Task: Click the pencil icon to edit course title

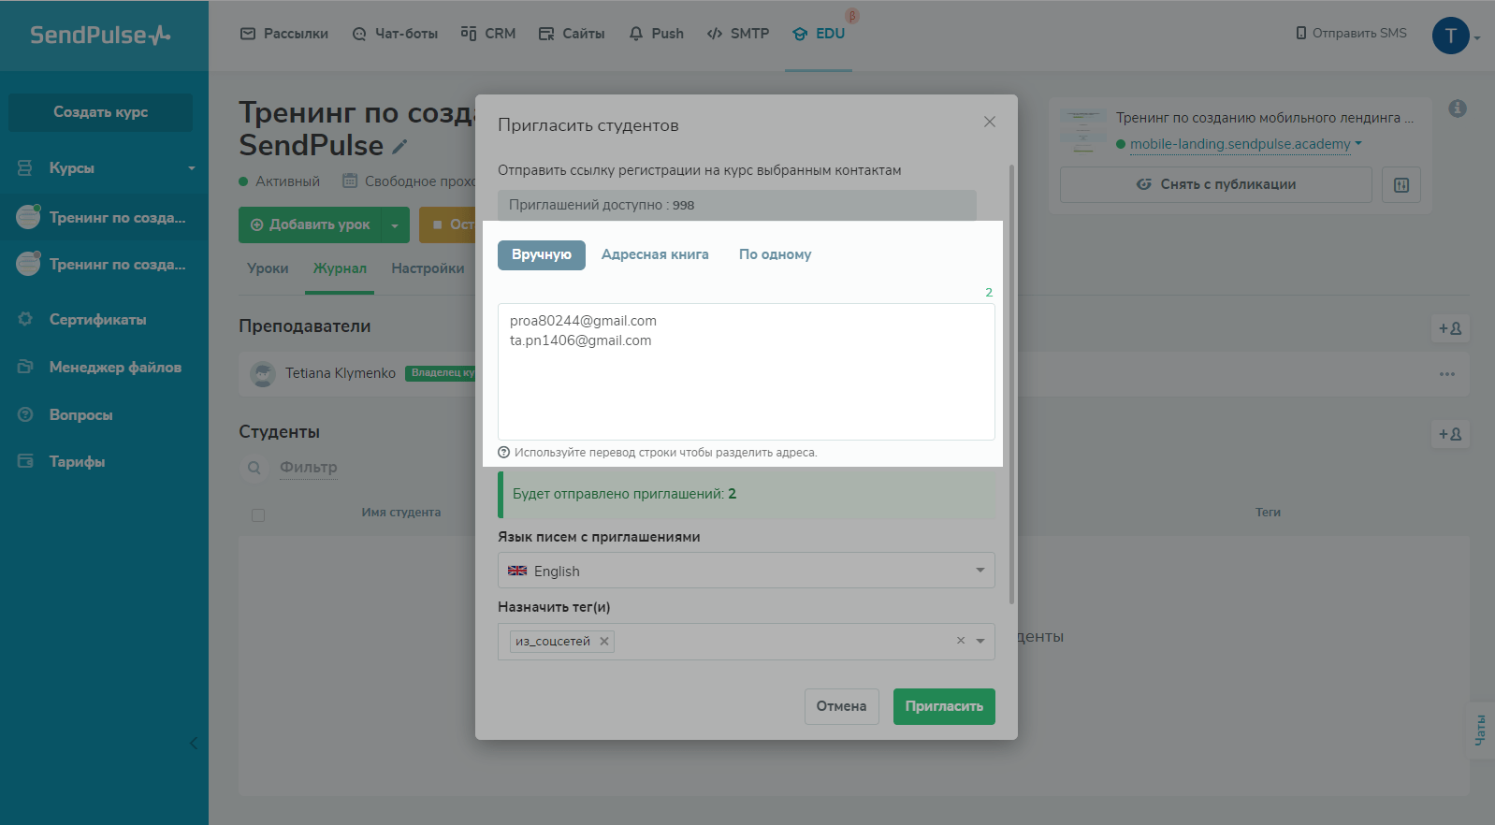Action: 399,147
